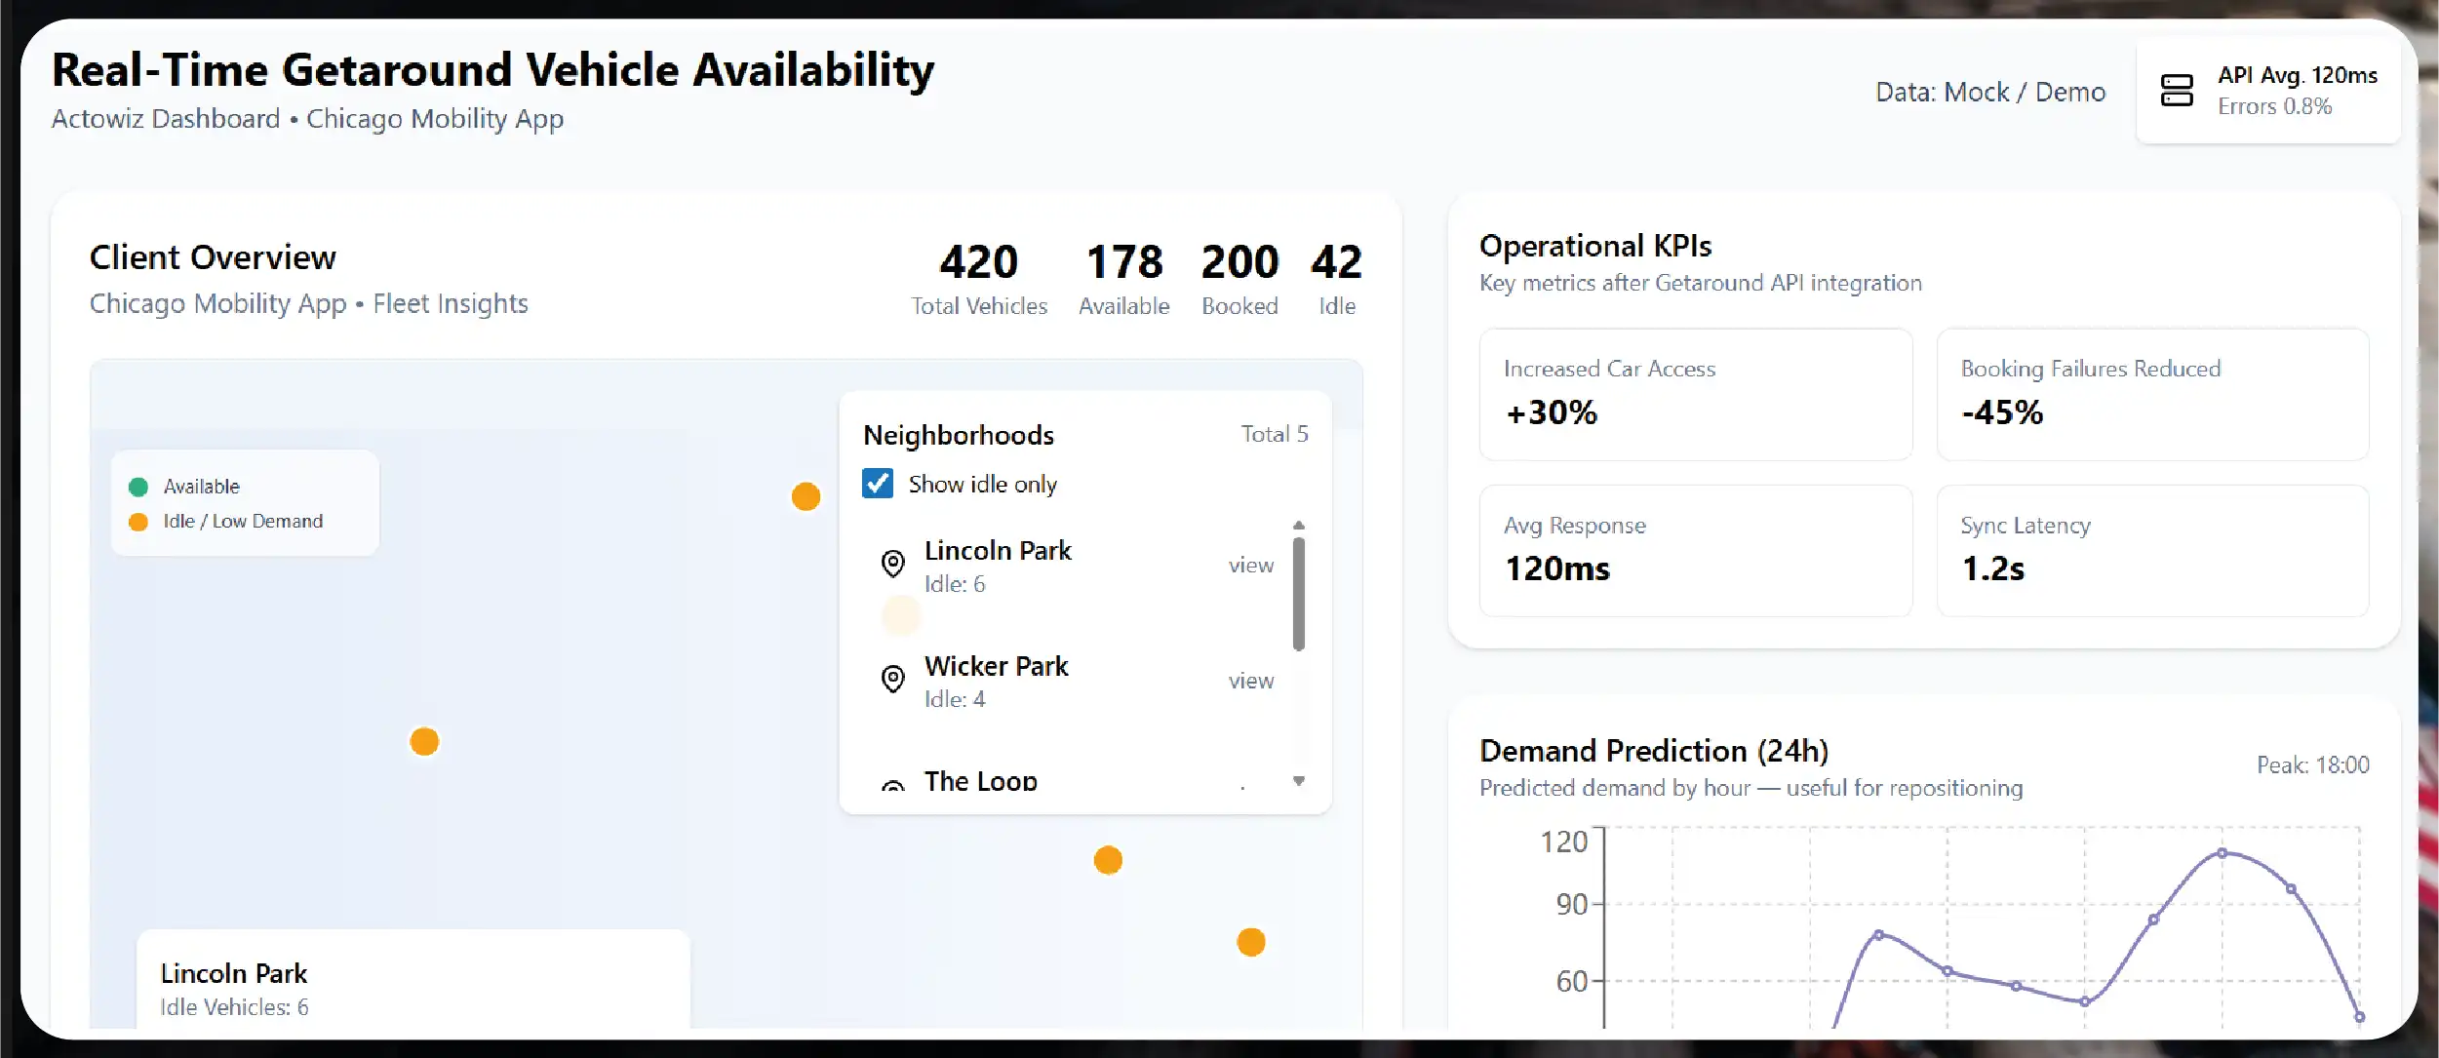Screen dimensions: 2439x1058
Task: Click the server icon beside API Avg
Action: (2177, 91)
